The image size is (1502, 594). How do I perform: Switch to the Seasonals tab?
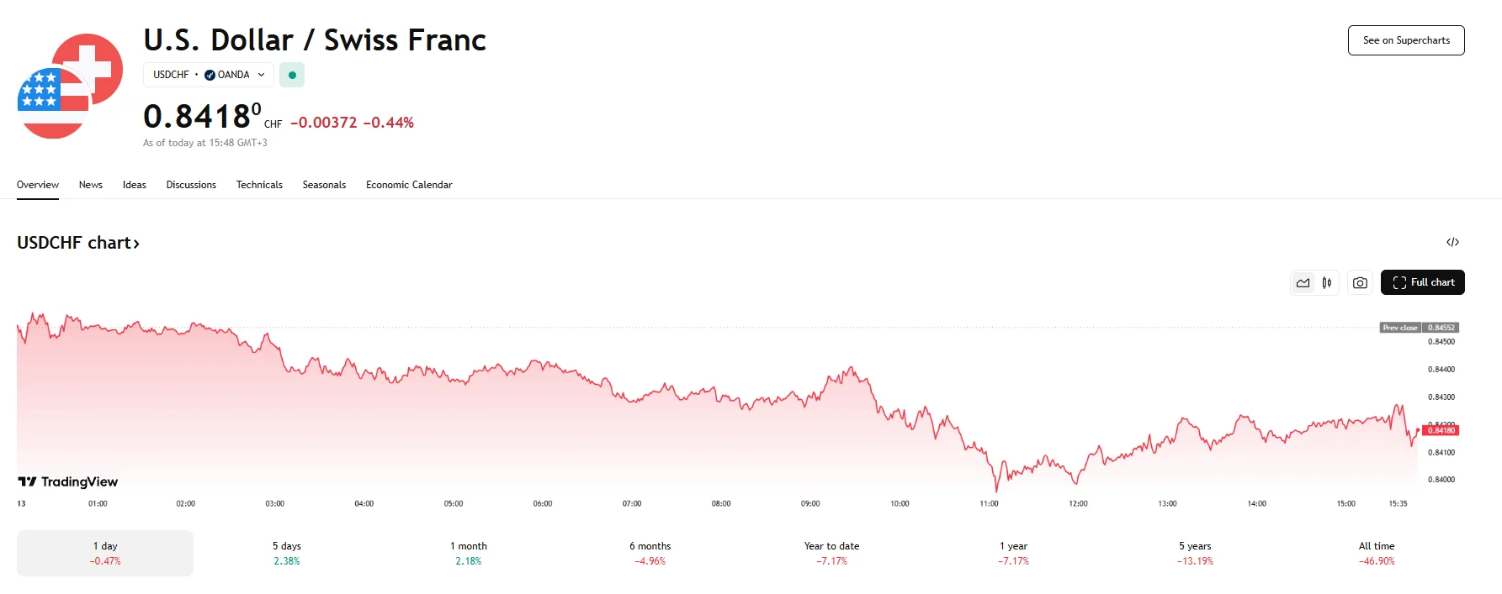pyautogui.click(x=324, y=185)
